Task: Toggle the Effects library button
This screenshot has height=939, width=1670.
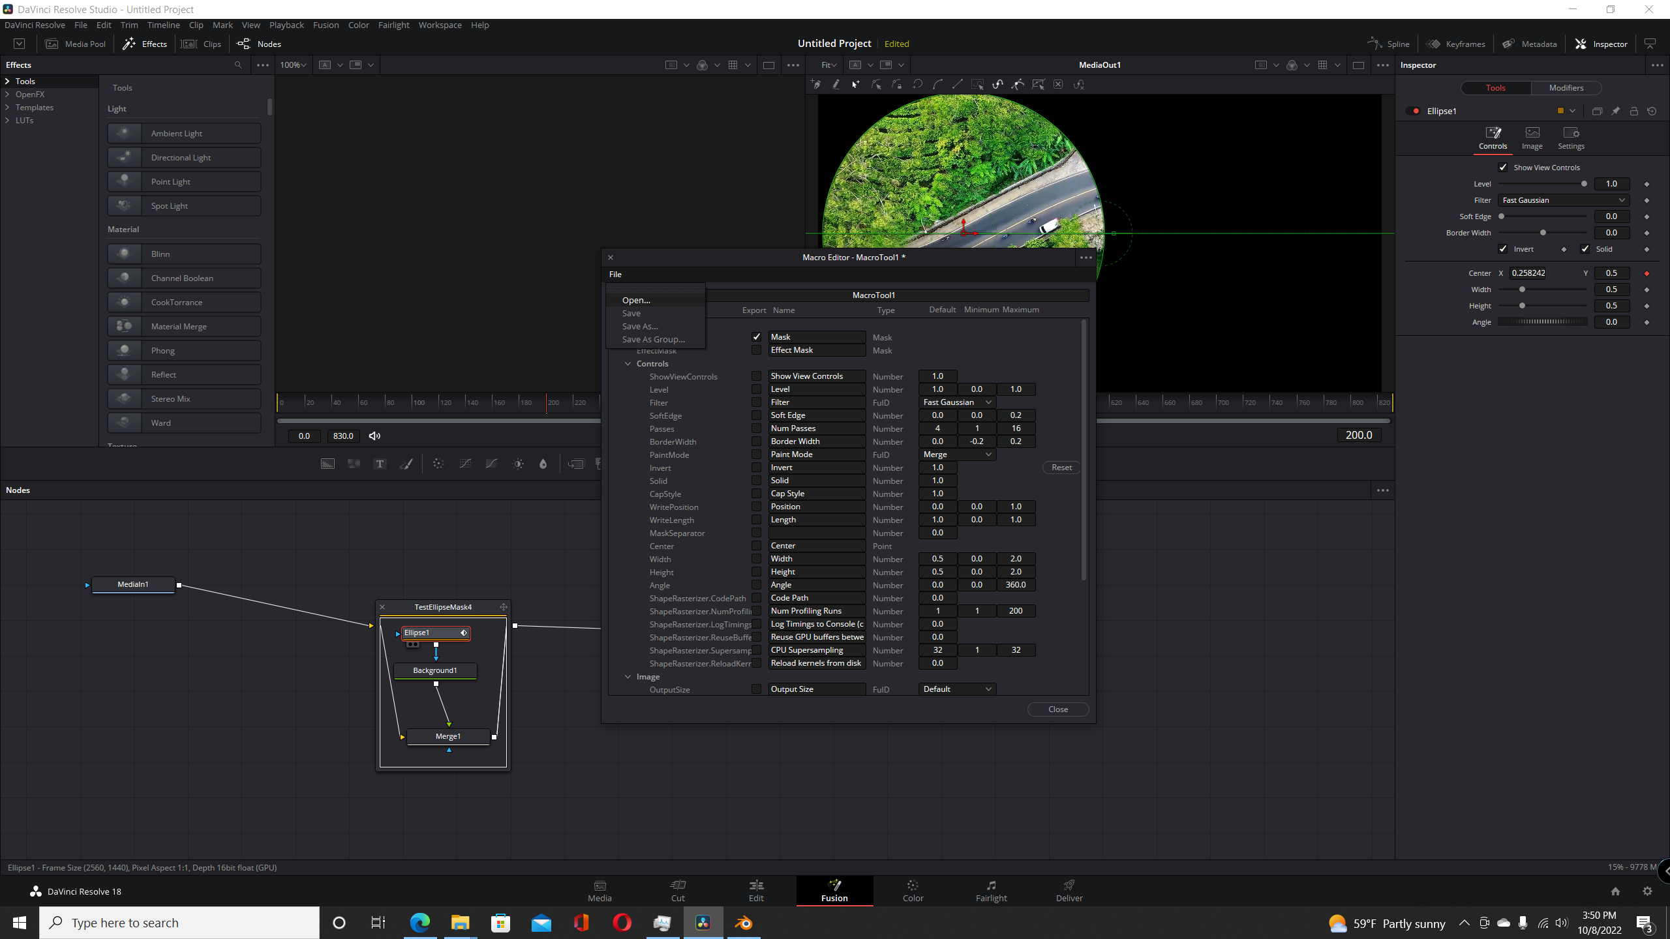Action: click(x=145, y=44)
